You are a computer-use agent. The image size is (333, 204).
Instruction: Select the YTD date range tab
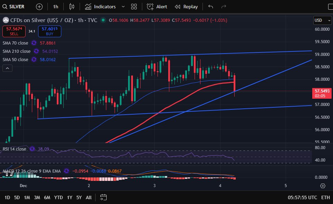click(58, 197)
